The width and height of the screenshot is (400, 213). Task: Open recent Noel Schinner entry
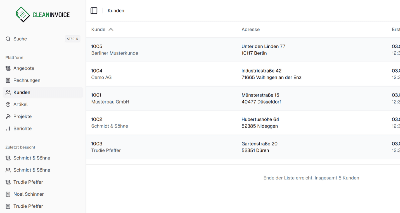43,194
